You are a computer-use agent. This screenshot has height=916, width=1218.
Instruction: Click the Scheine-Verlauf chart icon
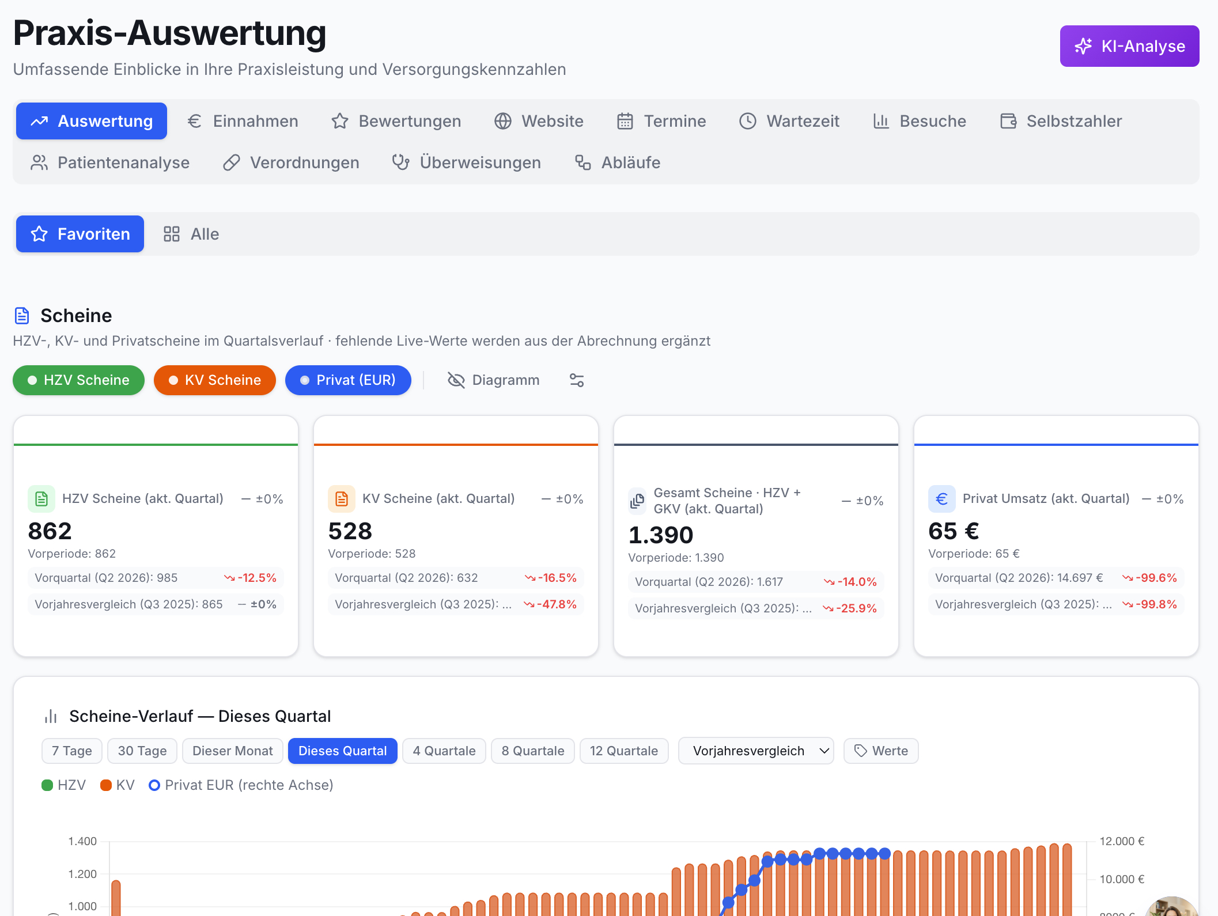pos(51,716)
